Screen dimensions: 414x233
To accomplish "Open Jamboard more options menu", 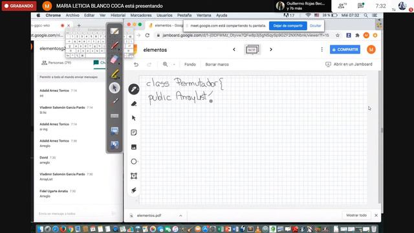I will (x=321, y=49).
